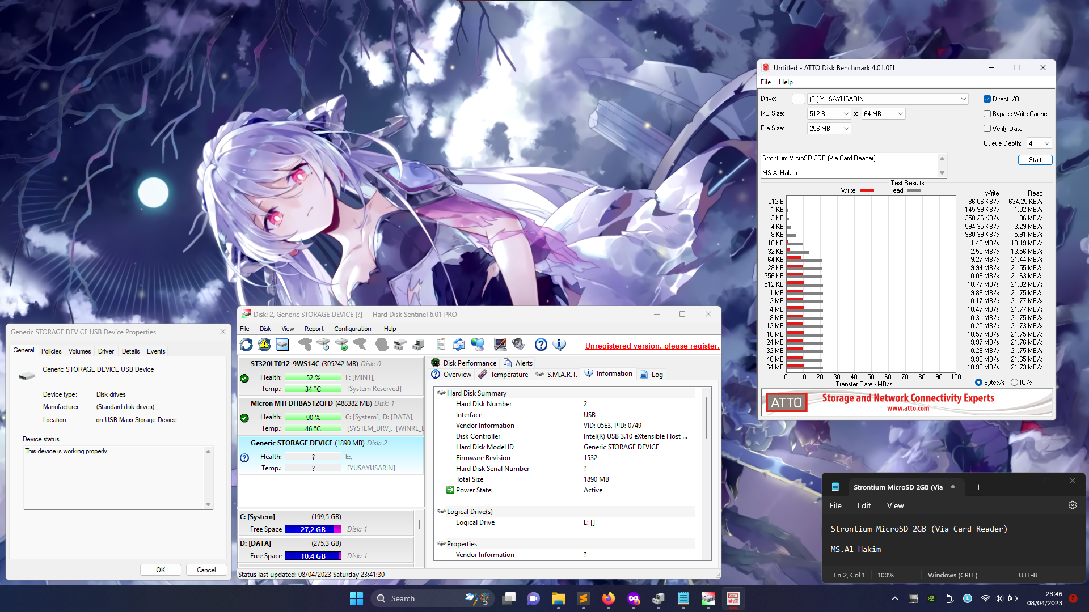Click the www.atto.com link
The image size is (1089, 612).
tap(908, 408)
